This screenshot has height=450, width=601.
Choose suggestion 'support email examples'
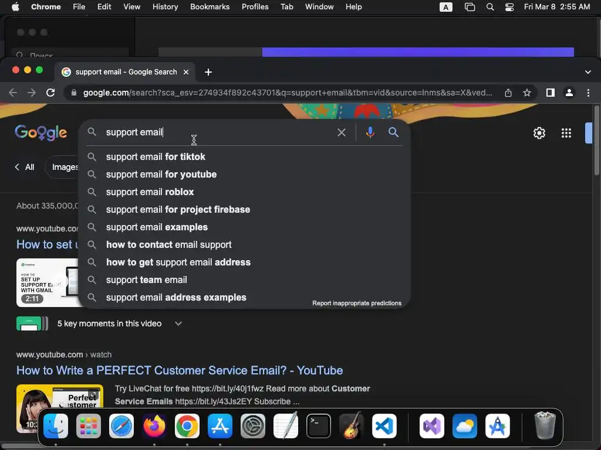point(244,227)
